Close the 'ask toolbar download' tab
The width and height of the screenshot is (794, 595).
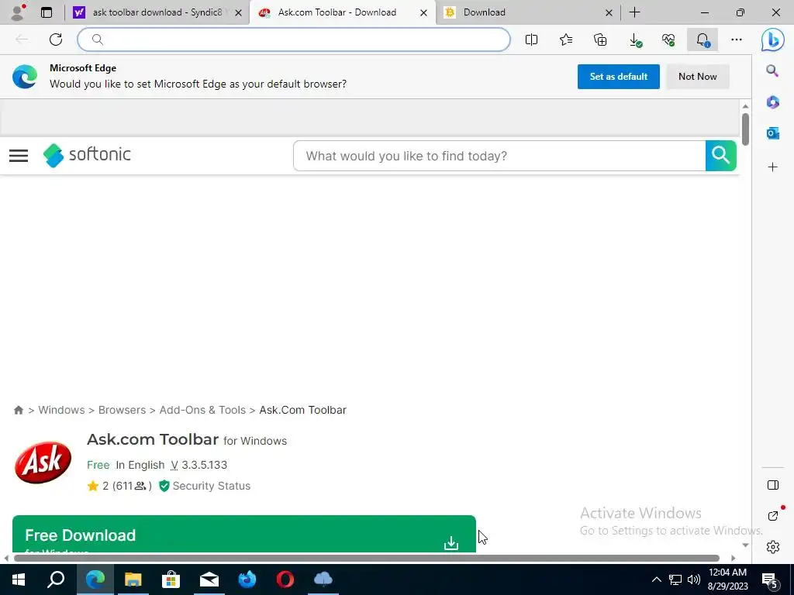coord(239,12)
